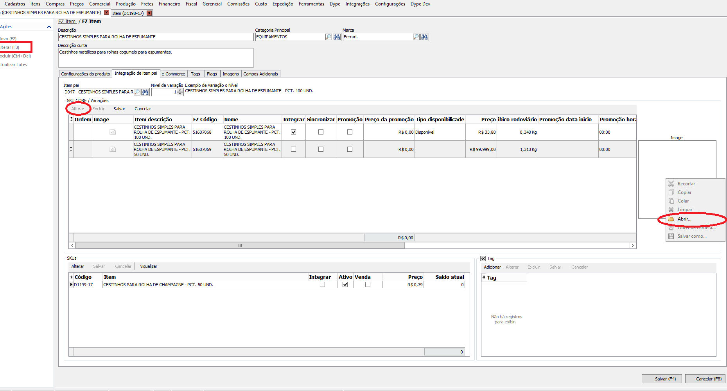727x391 pixels.
Task: Click the magnifier lookup icon beside Categoria Principal
Action: click(328, 37)
